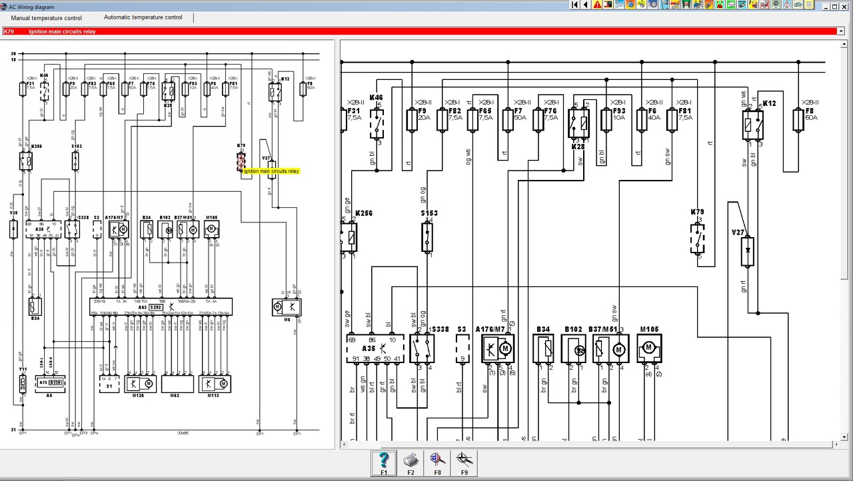Select K46 relay label in zoomed diagram
853x481 pixels.
click(376, 98)
